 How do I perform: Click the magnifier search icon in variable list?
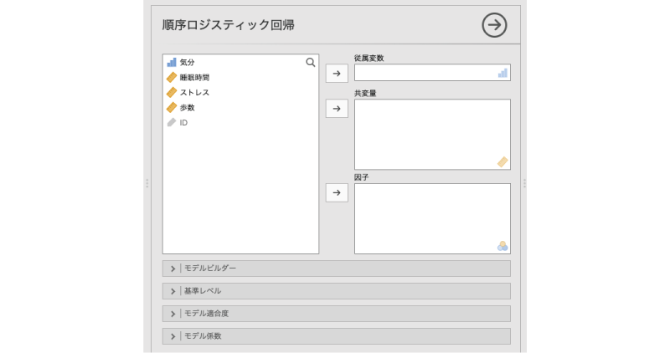[311, 62]
